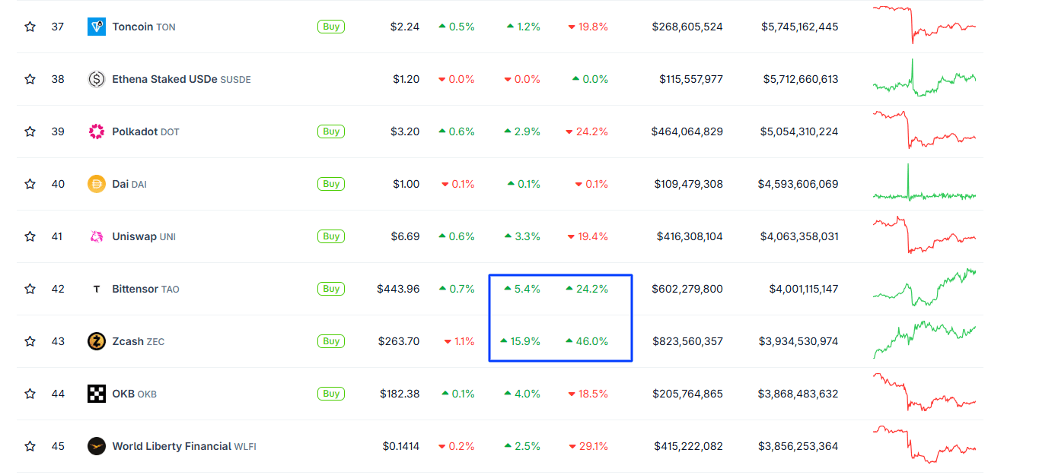Open the World Liberty Financial link
The width and height of the screenshot is (1055, 475).
pyautogui.click(x=183, y=446)
